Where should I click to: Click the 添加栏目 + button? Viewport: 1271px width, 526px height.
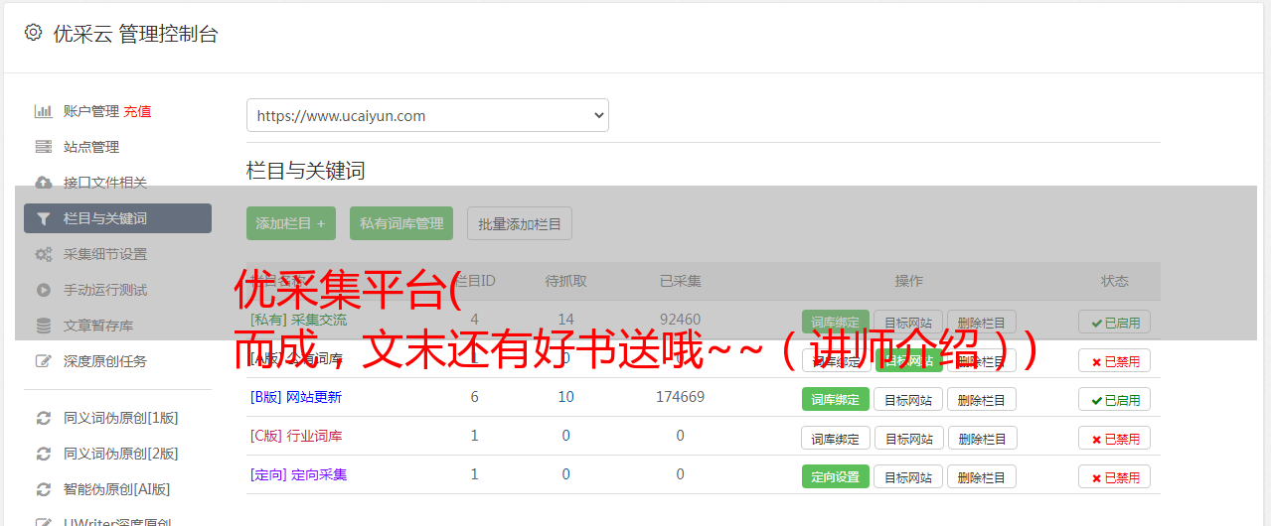(x=291, y=223)
